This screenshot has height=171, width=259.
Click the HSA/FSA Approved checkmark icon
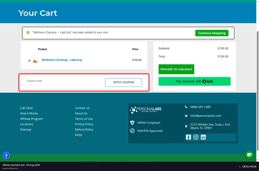tap(132, 131)
